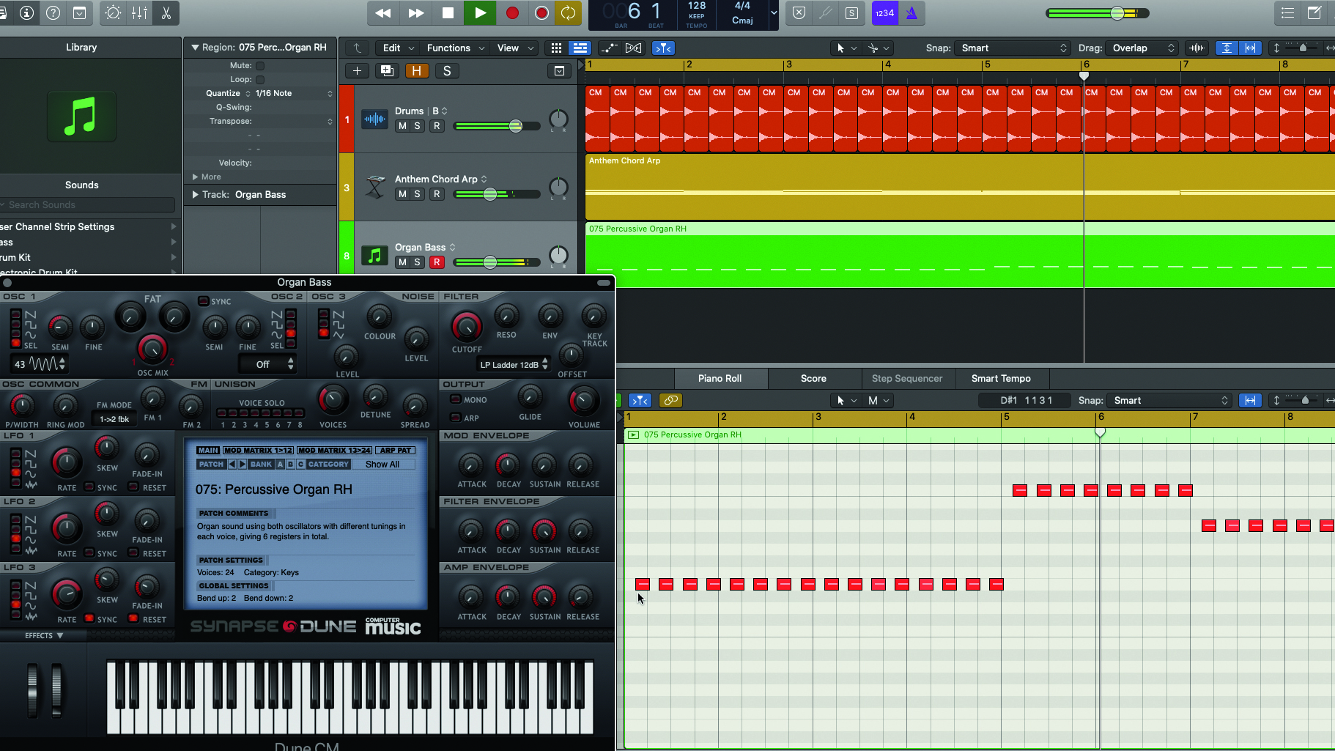Open the Drag Overlap dropdown
The image size is (1335, 751).
[x=1142, y=48]
